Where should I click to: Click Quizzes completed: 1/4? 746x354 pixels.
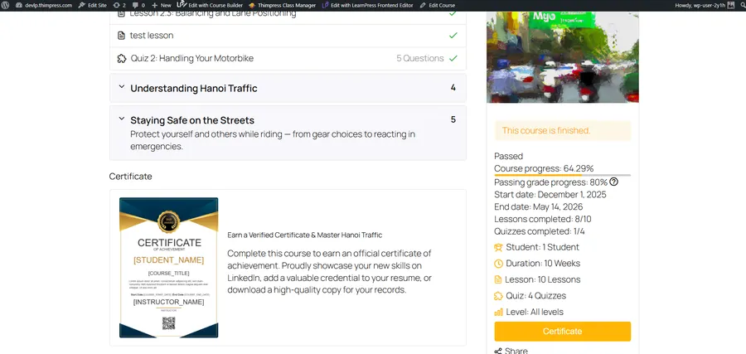click(540, 232)
